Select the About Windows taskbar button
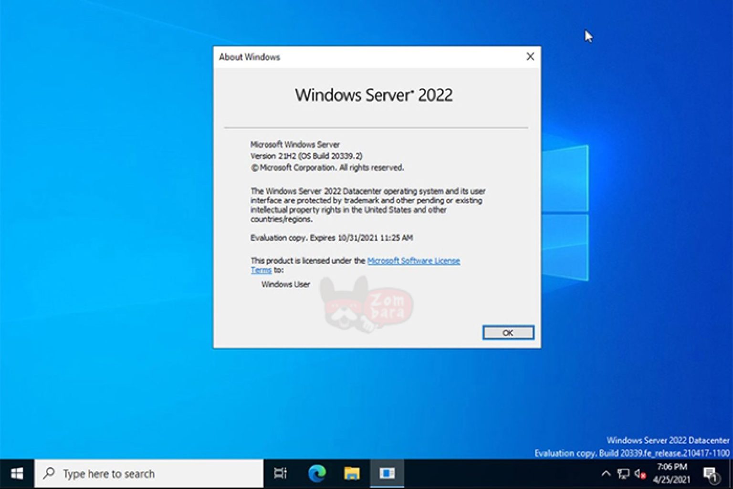 click(x=387, y=473)
